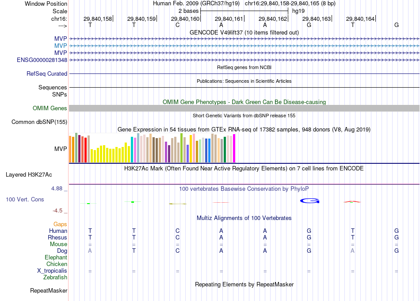Click Short Genetic Variants from dbSNP title
The width and height of the screenshot is (420, 301).
244,116
